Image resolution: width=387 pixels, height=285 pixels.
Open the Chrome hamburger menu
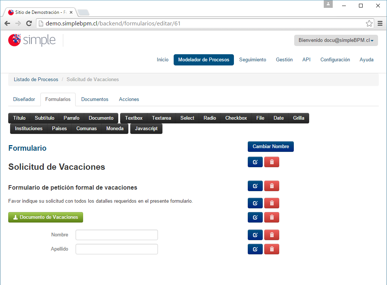click(x=380, y=24)
